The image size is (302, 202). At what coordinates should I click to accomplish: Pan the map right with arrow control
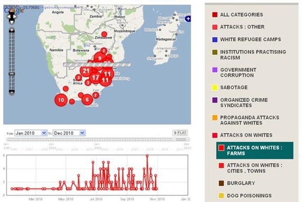[15, 17]
